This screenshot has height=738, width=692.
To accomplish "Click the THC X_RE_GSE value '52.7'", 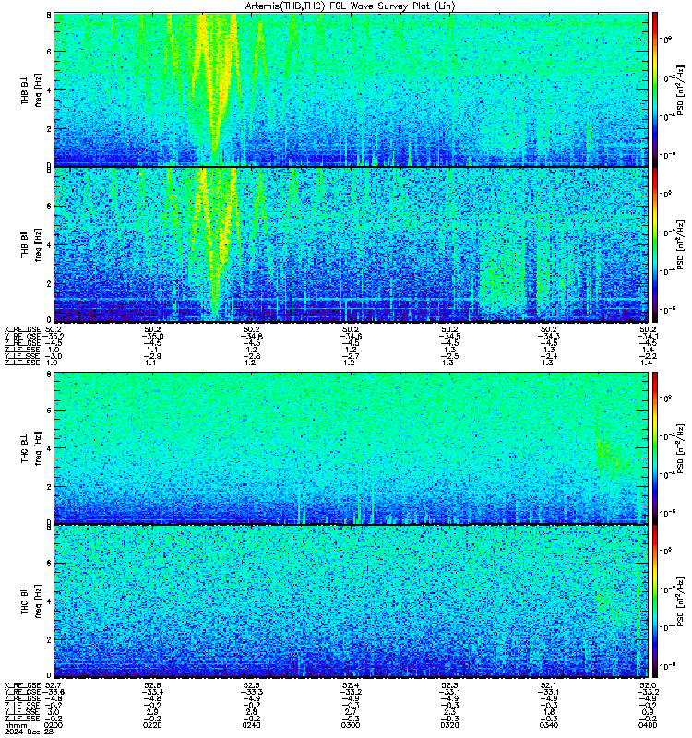I will pyautogui.click(x=53, y=685).
